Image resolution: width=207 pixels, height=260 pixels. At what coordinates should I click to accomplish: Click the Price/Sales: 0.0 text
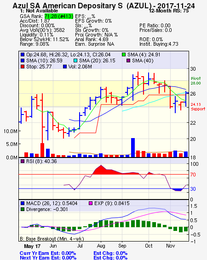(x=155, y=30)
